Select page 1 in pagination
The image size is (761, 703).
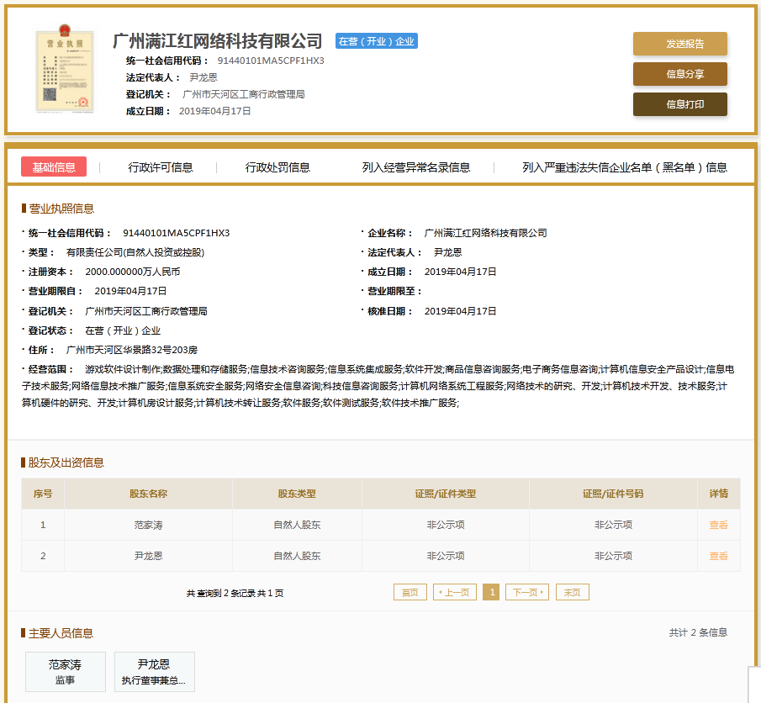(491, 592)
